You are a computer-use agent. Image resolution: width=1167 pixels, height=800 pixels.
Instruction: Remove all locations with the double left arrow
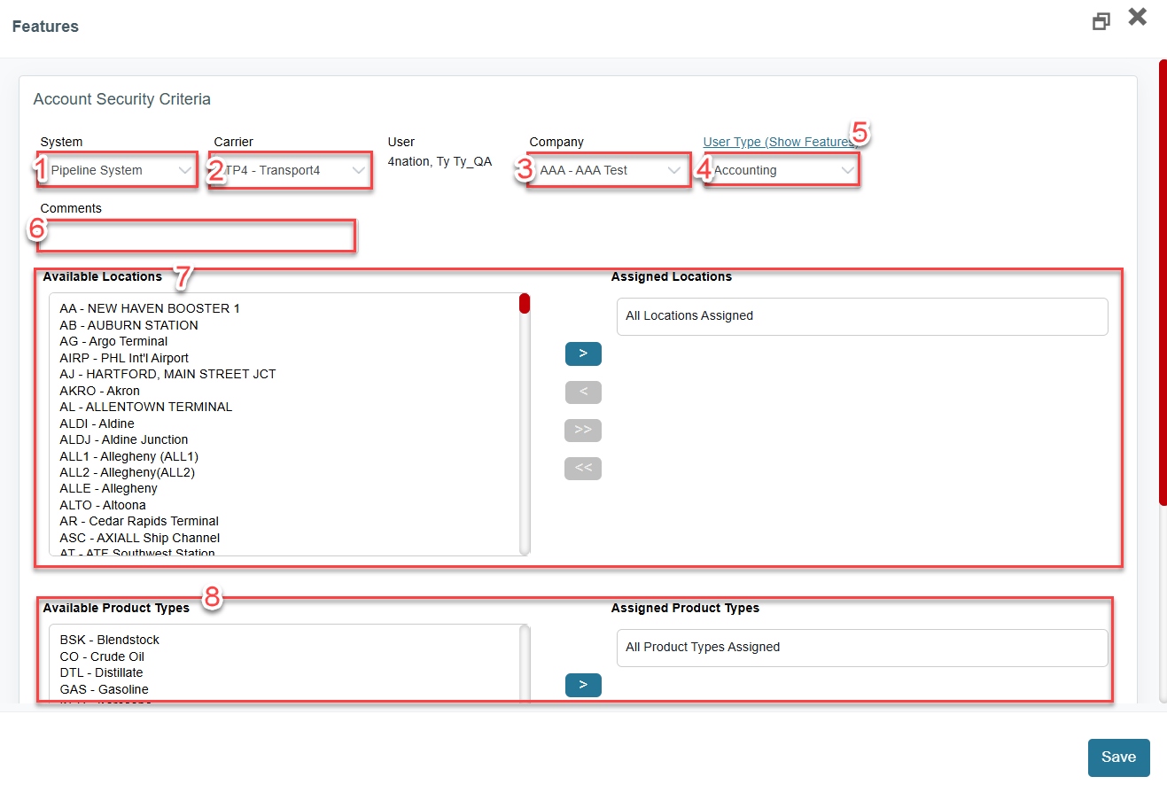[x=582, y=468]
